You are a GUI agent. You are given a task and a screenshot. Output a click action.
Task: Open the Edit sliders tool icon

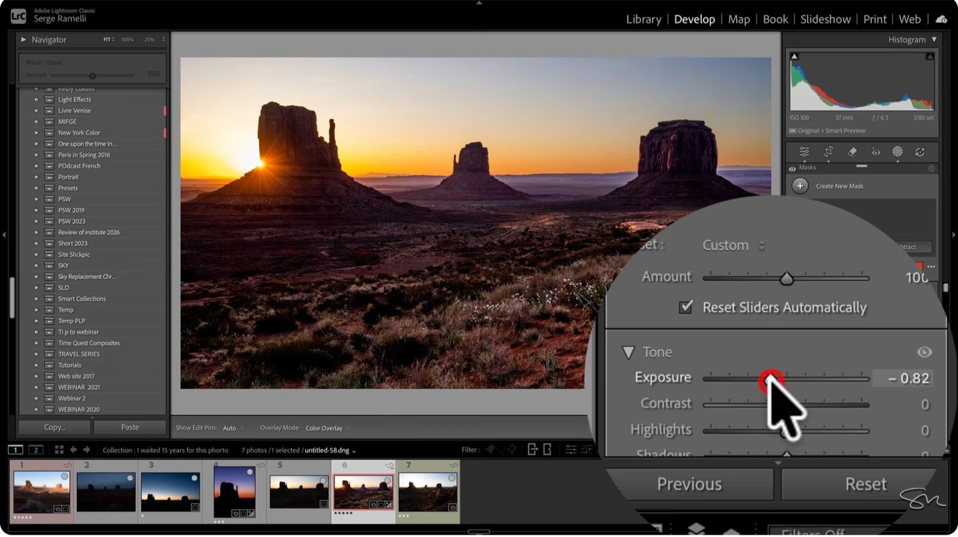pos(804,151)
